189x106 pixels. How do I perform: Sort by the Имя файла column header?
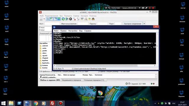tap(44, 43)
